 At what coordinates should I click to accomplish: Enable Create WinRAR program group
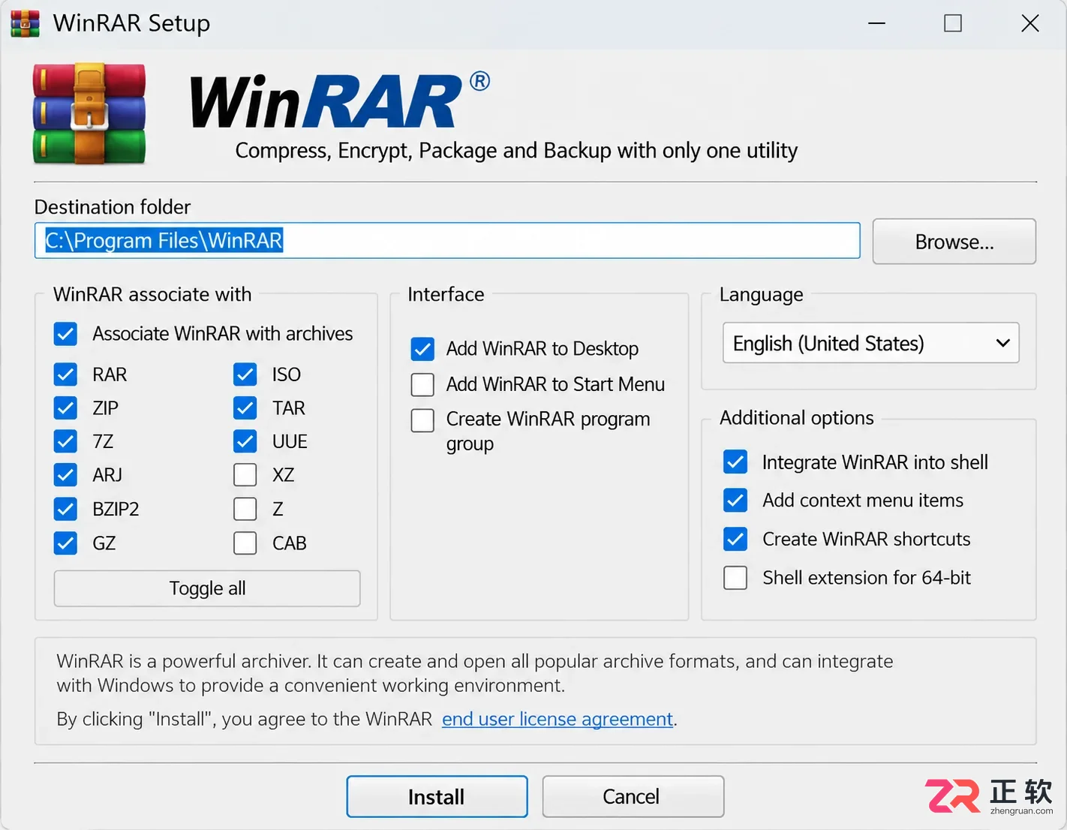click(x=422, y=420)
